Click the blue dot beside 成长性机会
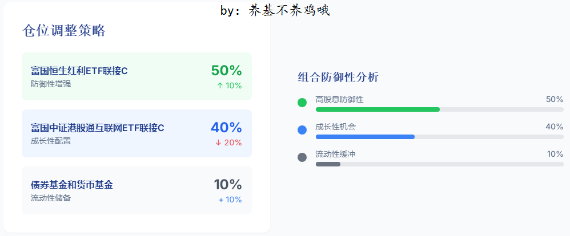This screenshot has width=570, height=236. (302, 130)
